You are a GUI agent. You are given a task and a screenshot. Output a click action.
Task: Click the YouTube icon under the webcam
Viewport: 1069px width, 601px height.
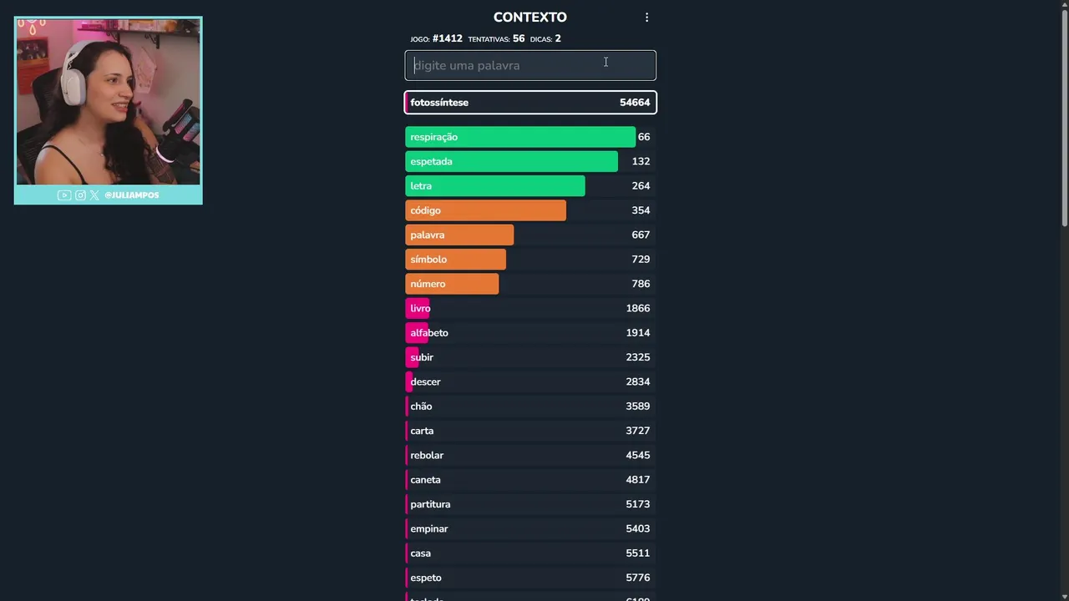[63, 195]
